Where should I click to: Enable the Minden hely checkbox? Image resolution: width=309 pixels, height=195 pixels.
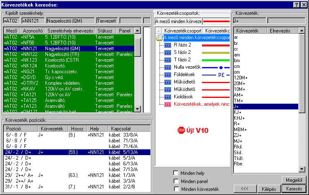pos(176,173)
